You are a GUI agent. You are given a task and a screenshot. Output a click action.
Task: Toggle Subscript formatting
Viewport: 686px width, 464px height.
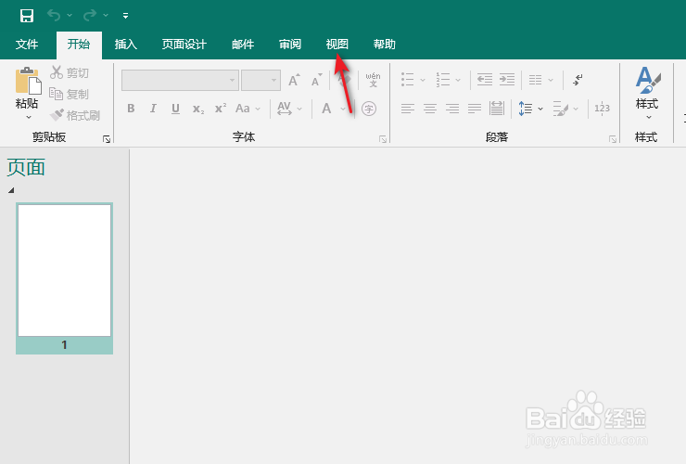coord(198,109)
